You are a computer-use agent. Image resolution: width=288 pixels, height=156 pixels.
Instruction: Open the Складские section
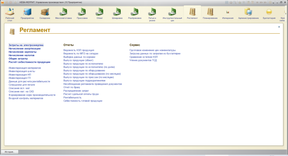(x=45, y=14)
